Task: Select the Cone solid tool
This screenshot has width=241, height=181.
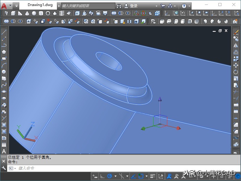Action: [27, 13]
